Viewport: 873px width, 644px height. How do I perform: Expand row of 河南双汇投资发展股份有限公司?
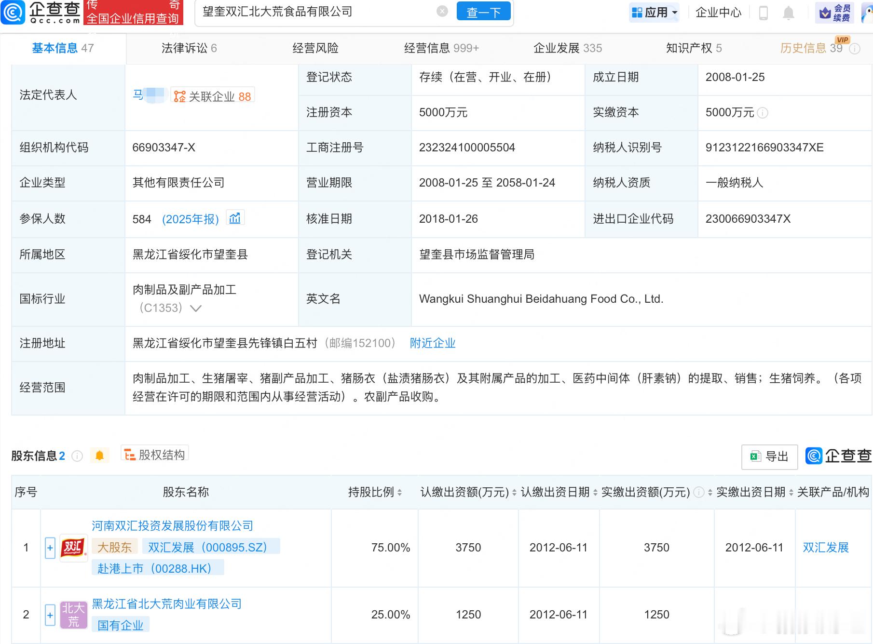[50, 548]
